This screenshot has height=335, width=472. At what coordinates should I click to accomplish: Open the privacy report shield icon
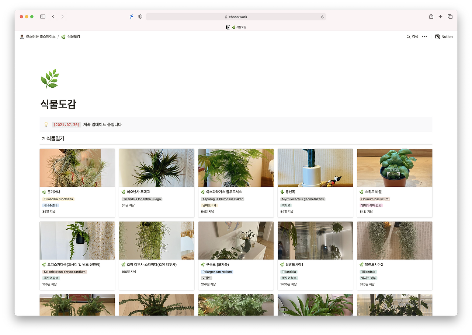pyautogui.click(x=140, y=17)
